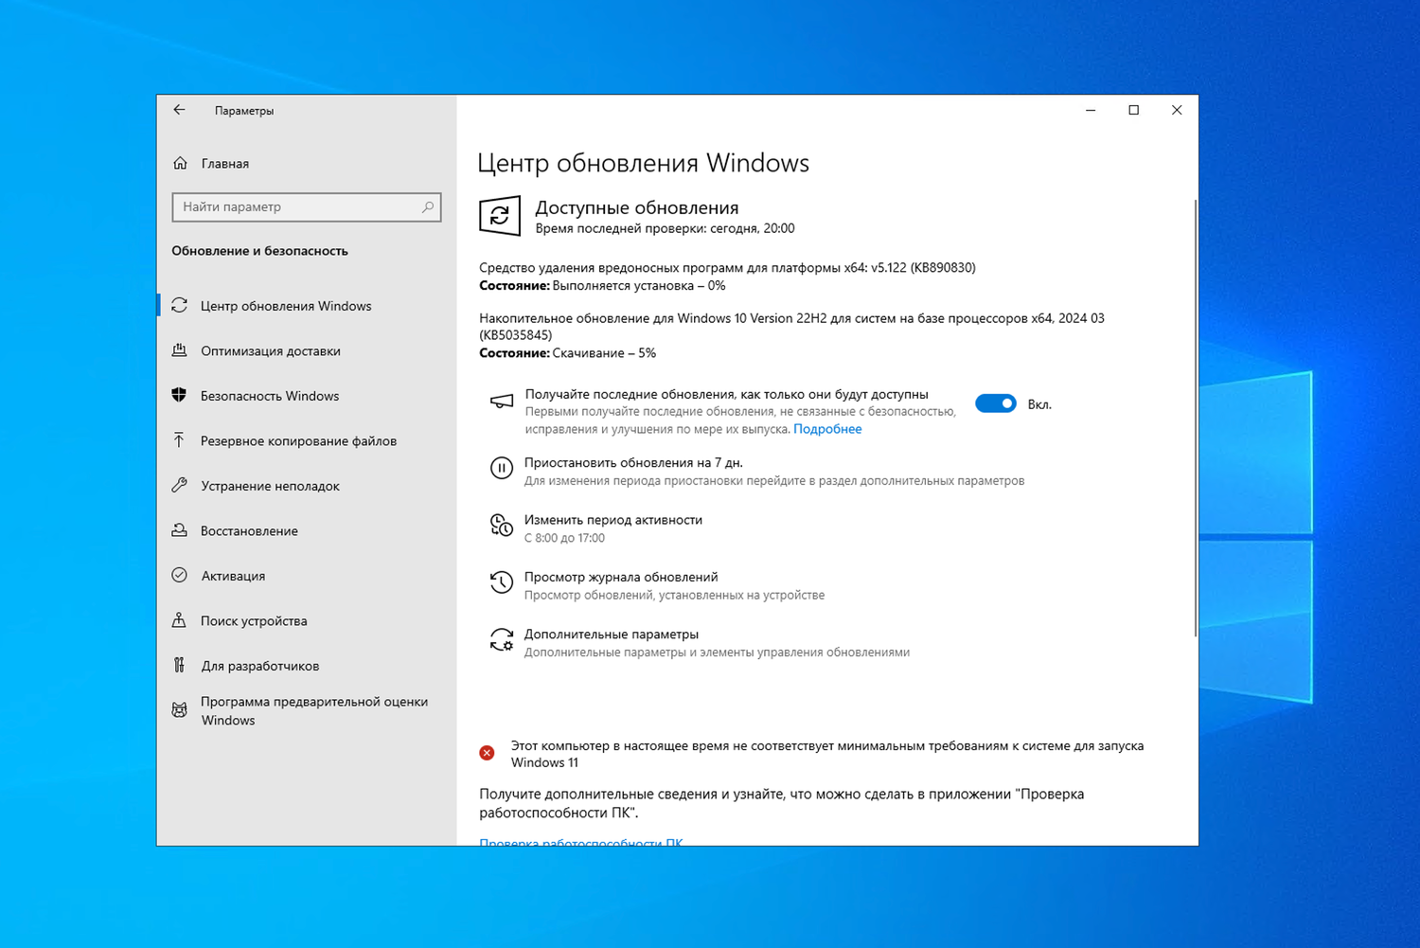Focus the Найти параметр search field
This screenshot has width=1420, height=948.
(307, 206)
